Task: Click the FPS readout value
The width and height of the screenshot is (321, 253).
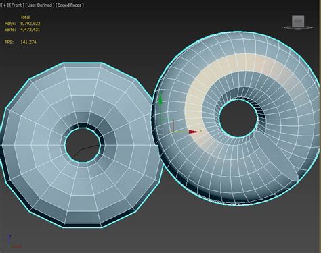Action: click(28, 42)
